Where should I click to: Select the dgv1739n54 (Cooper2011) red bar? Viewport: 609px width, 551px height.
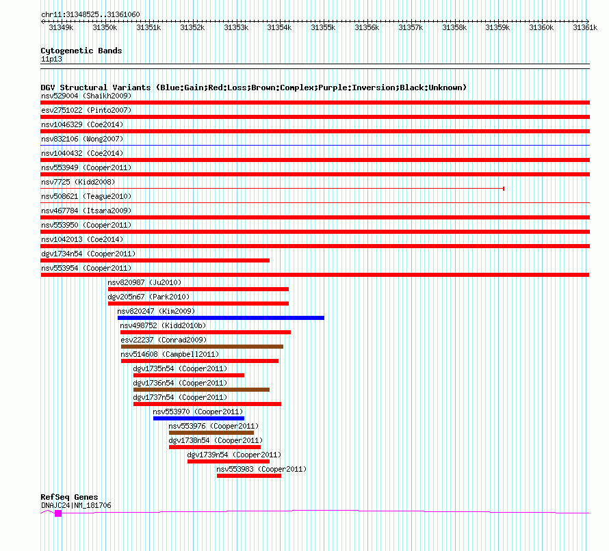(x=229, y=461)
